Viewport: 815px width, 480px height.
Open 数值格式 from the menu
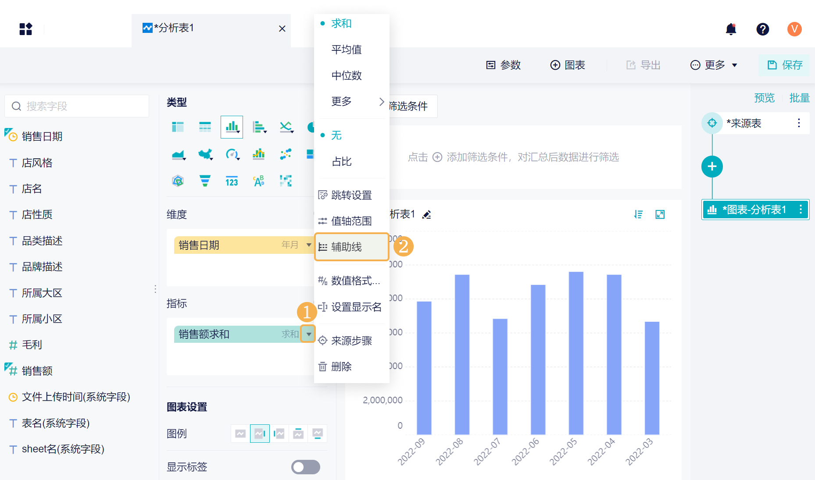[x=352, y=281]
